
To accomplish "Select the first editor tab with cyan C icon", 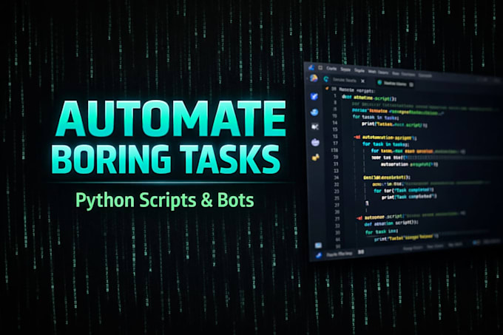I will [x=344, y=80].
